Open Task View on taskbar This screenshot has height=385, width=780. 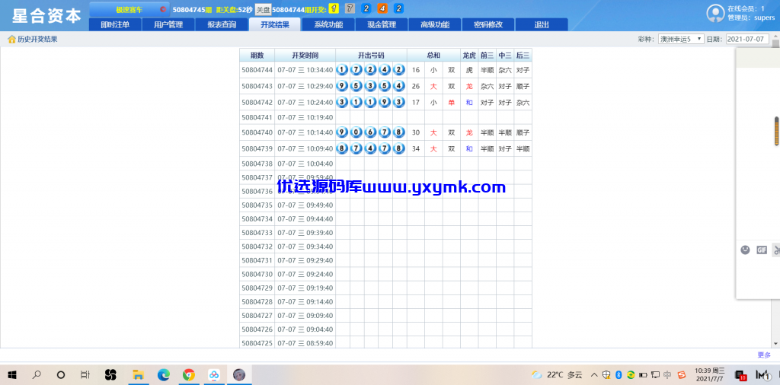pyautogui.click(x=85, y=374)
